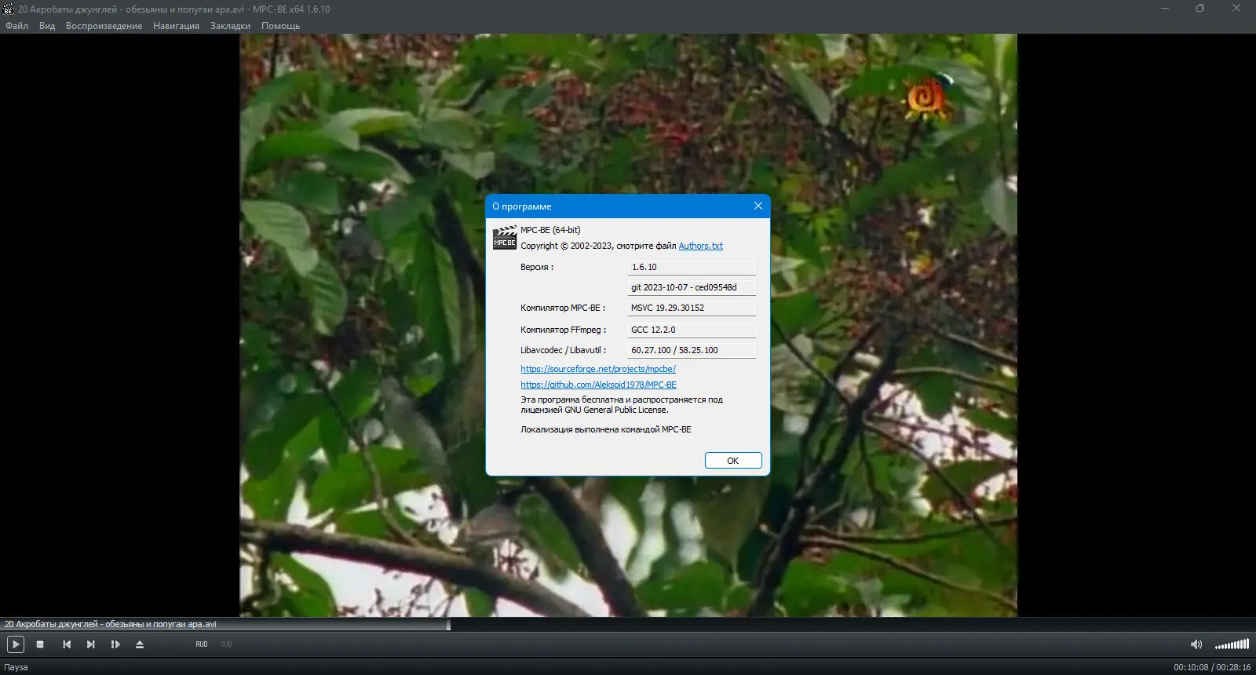Click the GCC 12.2.0 compiler field
1256x675 pixels.
692,330
